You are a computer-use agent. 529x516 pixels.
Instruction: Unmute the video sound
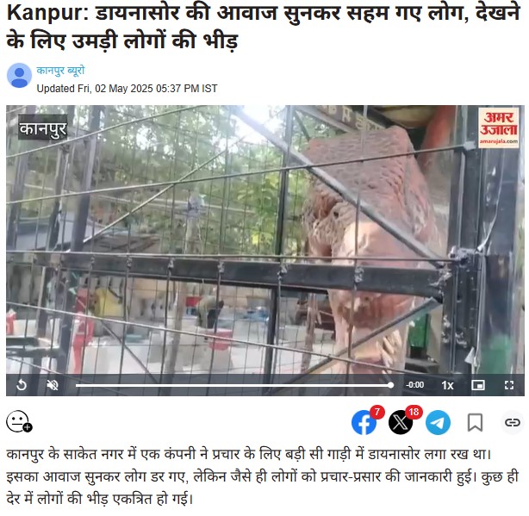coord(53,385)
